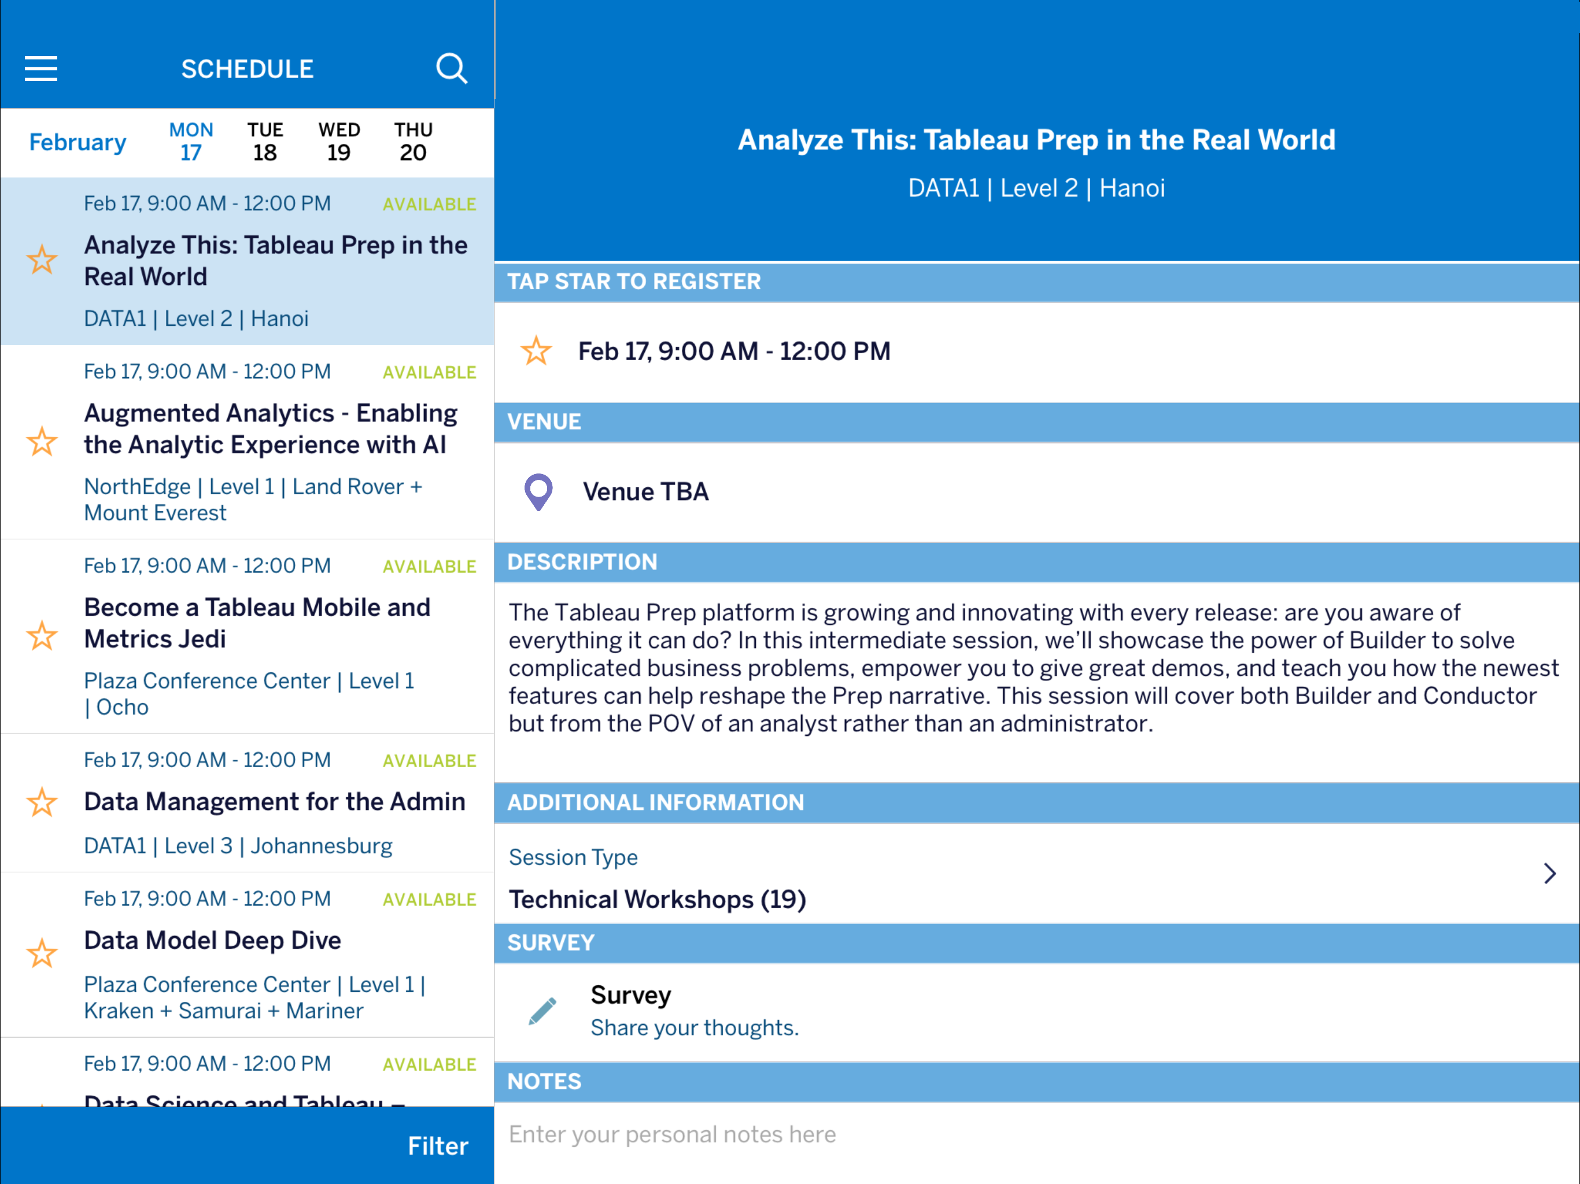Click NorthEdge Level 1 Land Rover location
The image size is (1580, 1184).
253,499
